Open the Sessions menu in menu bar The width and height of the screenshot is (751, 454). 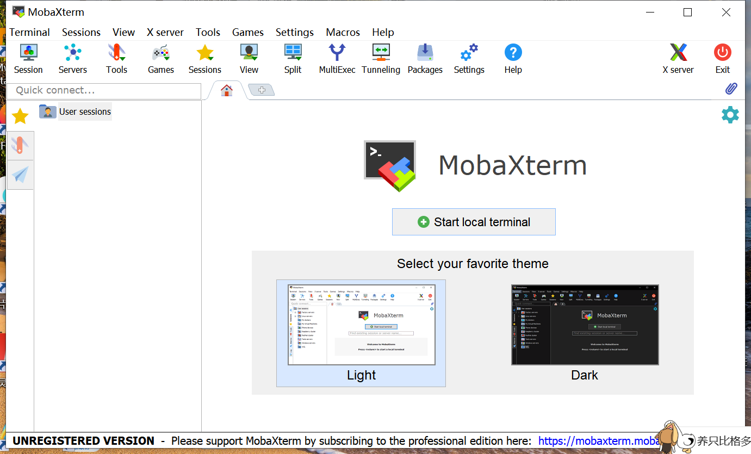click(81, 32)
